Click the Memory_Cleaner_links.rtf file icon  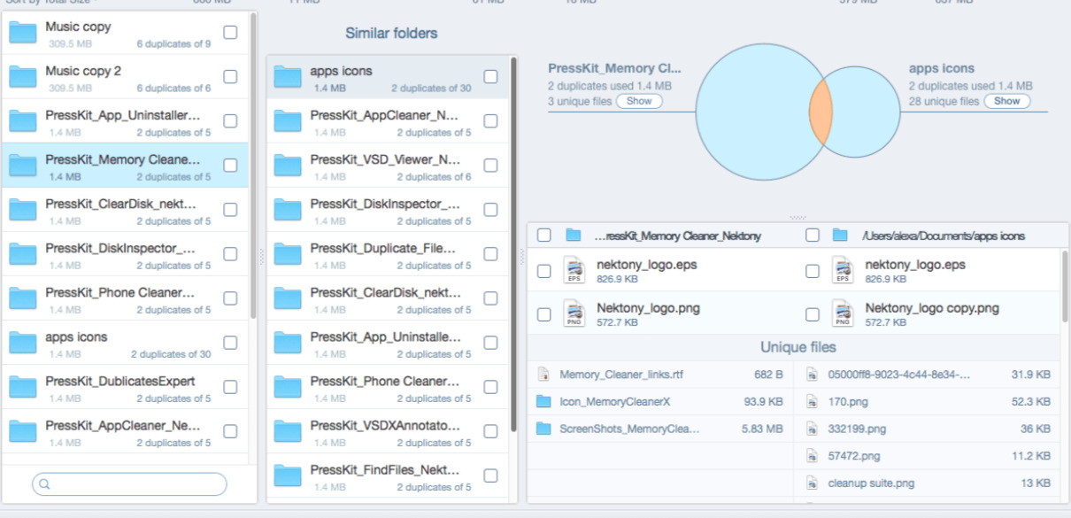point(544,375)
